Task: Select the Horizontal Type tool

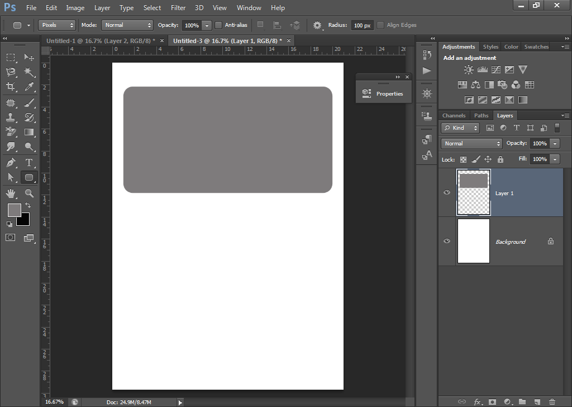Action: [x=29, y=163]
